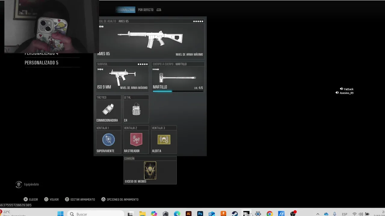The width and height of the screenshot is (385, 216).
Task: Click the Elegir button prompt
Action: point(31,199)
